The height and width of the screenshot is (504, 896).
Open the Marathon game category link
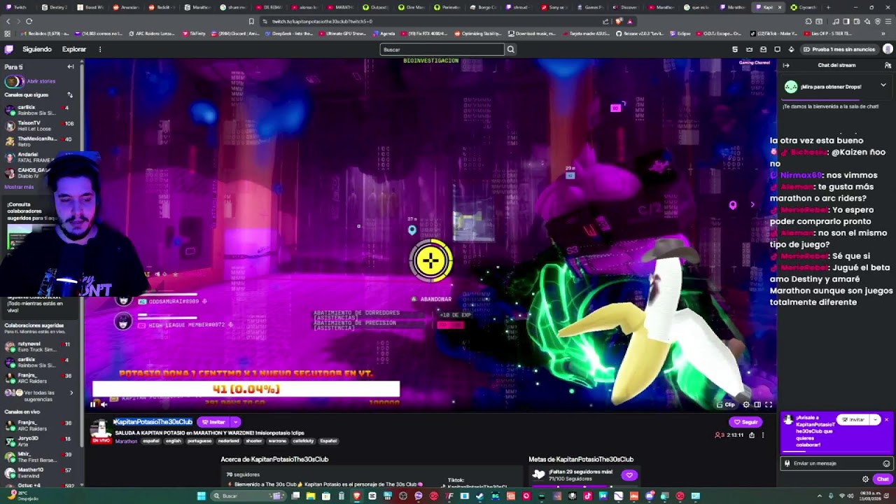coord(127,441)
